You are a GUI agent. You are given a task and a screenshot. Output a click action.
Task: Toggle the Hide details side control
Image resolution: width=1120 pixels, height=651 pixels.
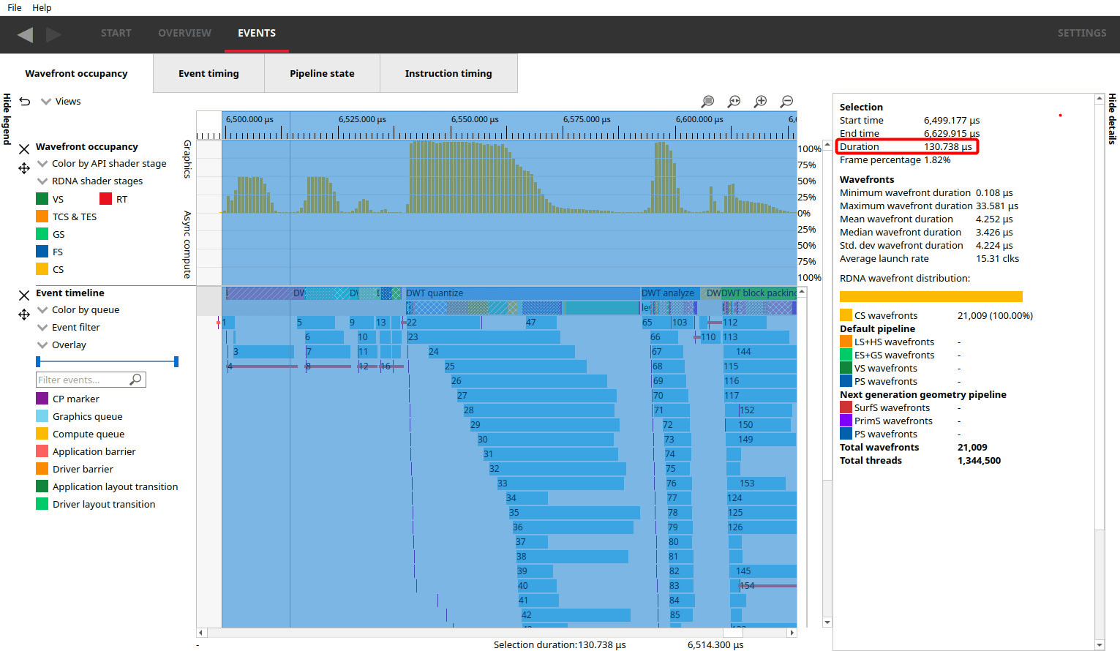point(1112,118)
